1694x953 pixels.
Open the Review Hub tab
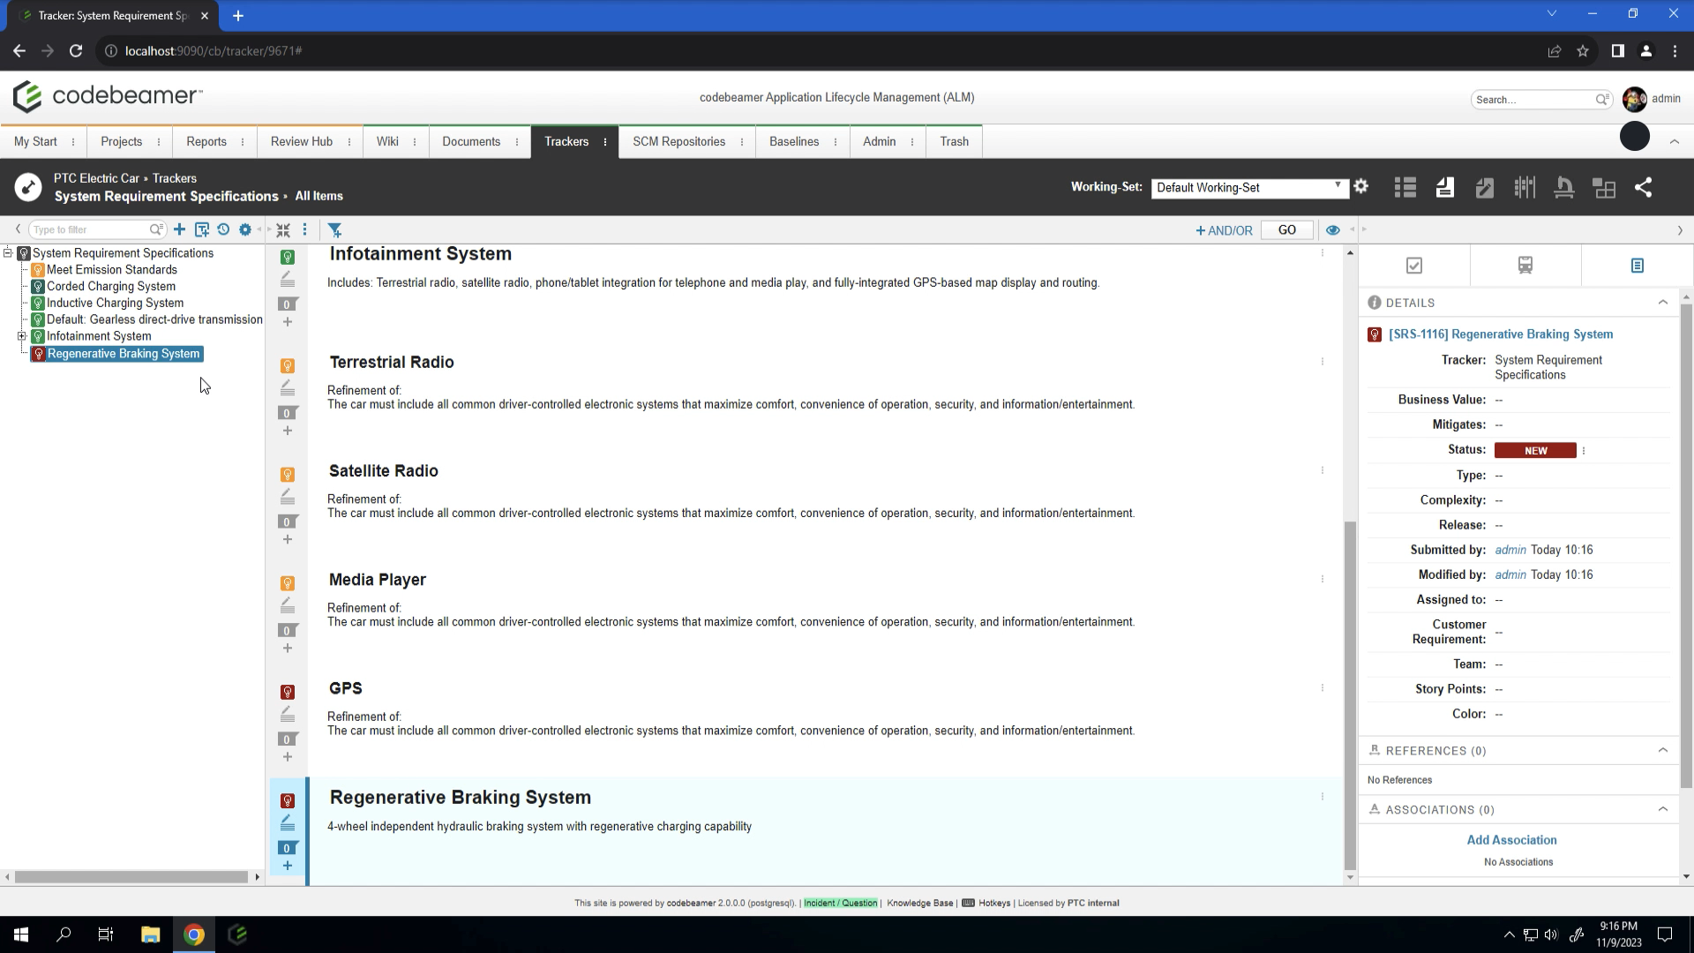(x=302, y=142)
